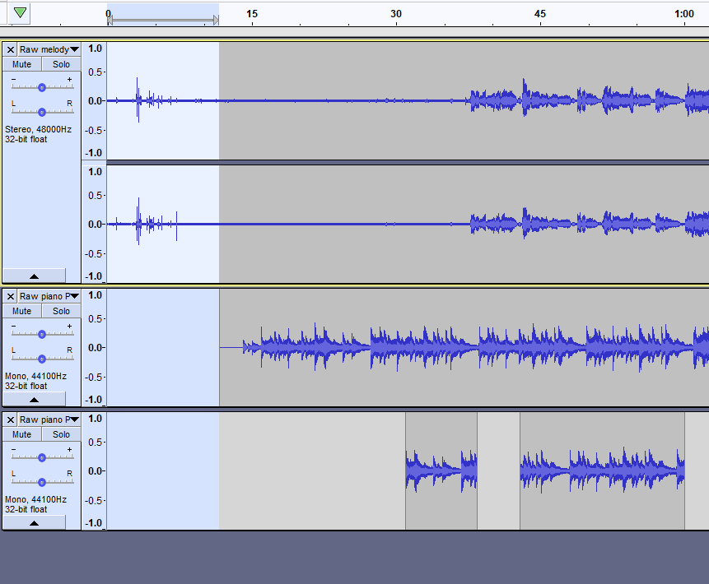Image resolution: width=709 pixels, height=584 pixels.
Task: Click the Raw melody pan slider knob
Action: coord(42,112)
